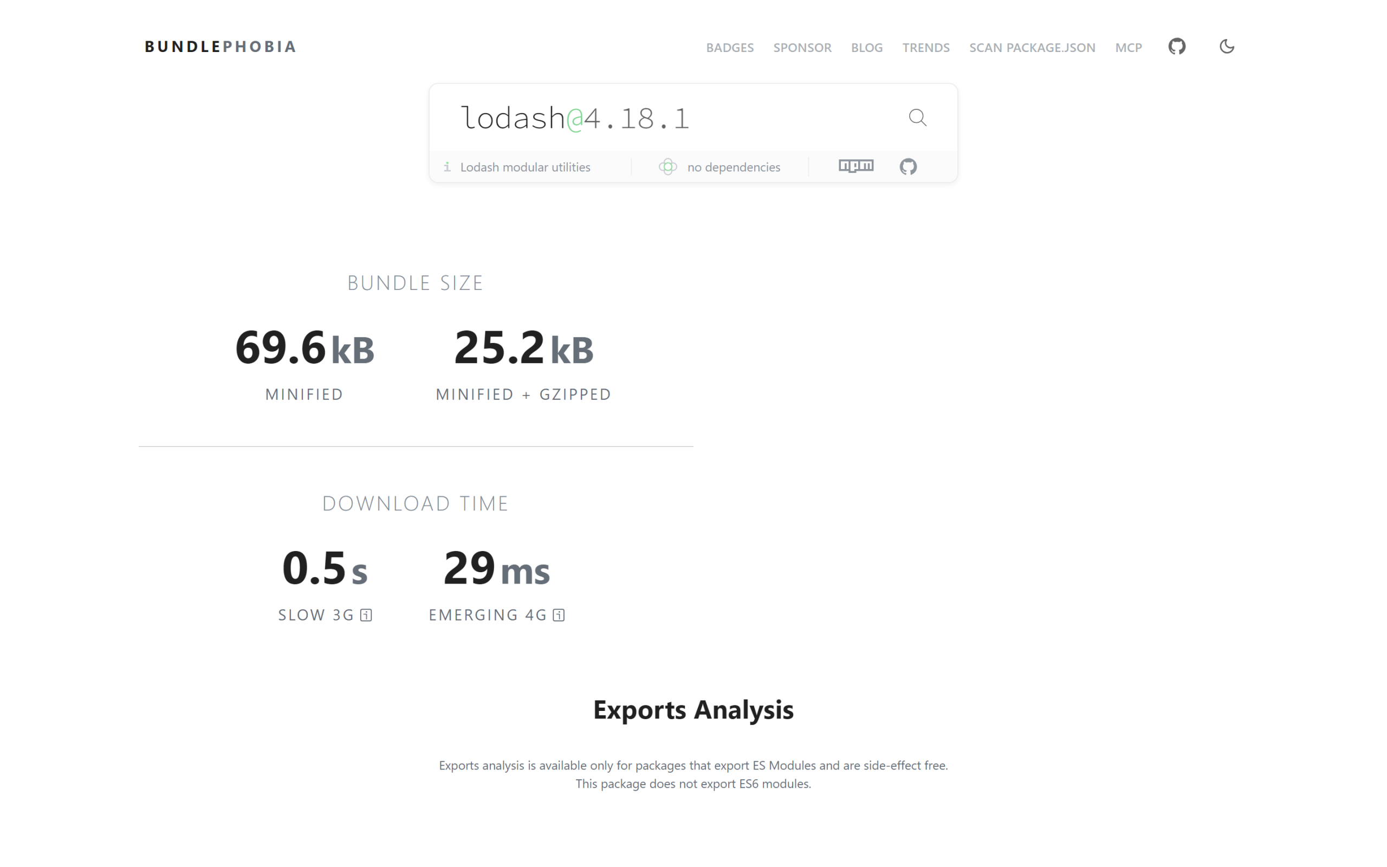Click the 0.5 s download time value
Screen dimensions: 1387x867
[x=325, y=568]
